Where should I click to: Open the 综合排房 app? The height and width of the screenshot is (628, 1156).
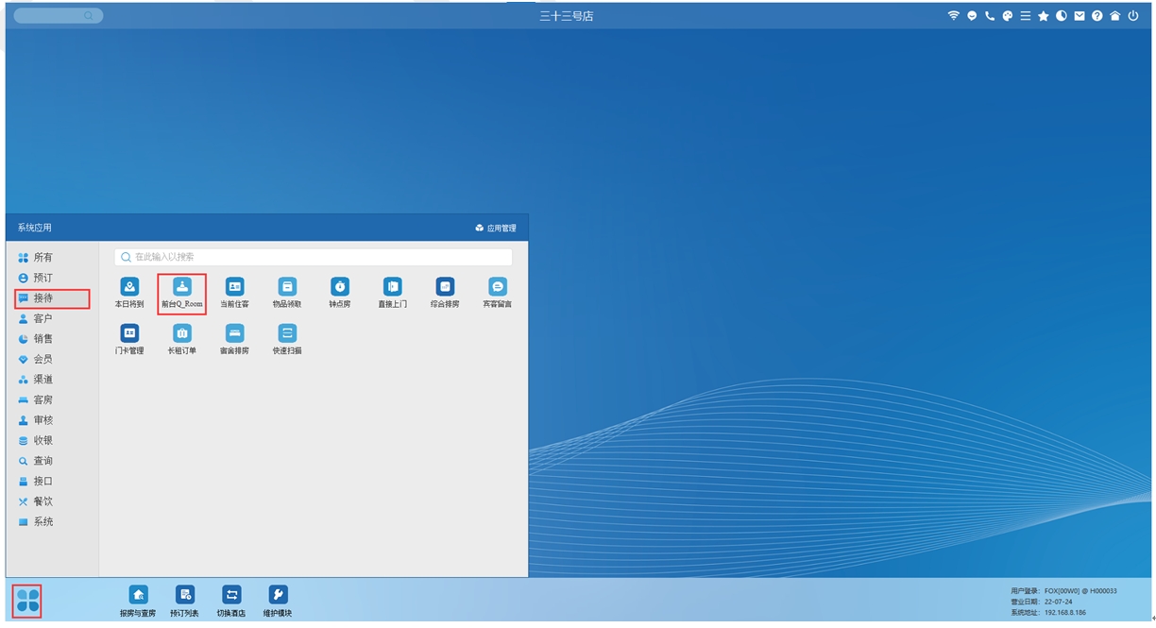click(445, 292)
